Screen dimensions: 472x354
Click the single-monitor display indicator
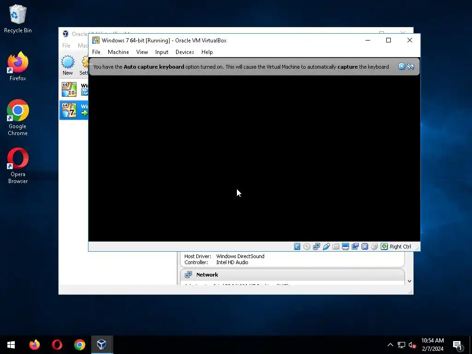tap(345, 247)
